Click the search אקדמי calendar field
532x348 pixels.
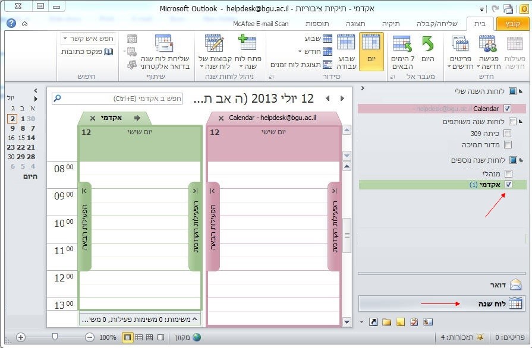117,98
